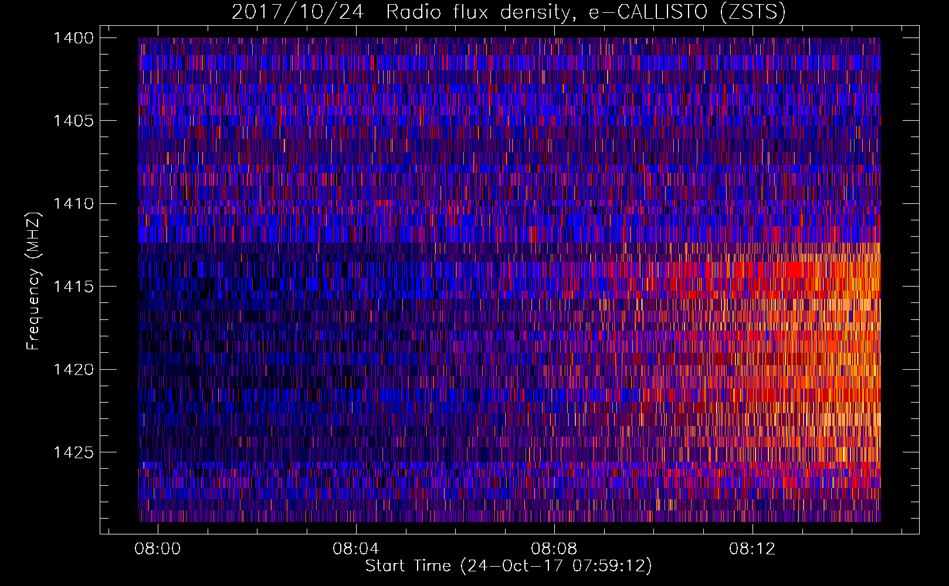Click the 'Frequency (MHZ)' y-axis label

33,281
